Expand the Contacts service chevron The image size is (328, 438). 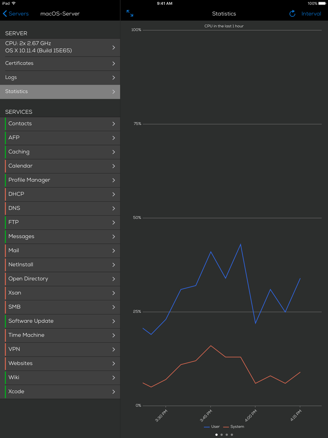tap(113, 124)
